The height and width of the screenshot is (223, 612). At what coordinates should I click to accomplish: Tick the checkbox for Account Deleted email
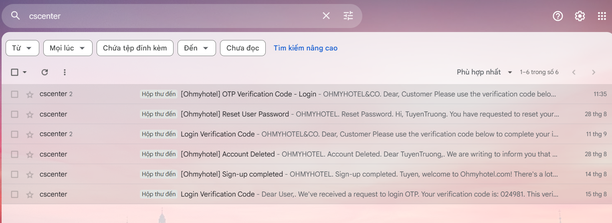click(x=15, y=155)
